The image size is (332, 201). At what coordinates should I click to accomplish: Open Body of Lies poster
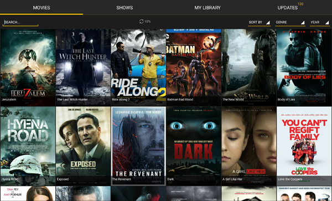304,68
